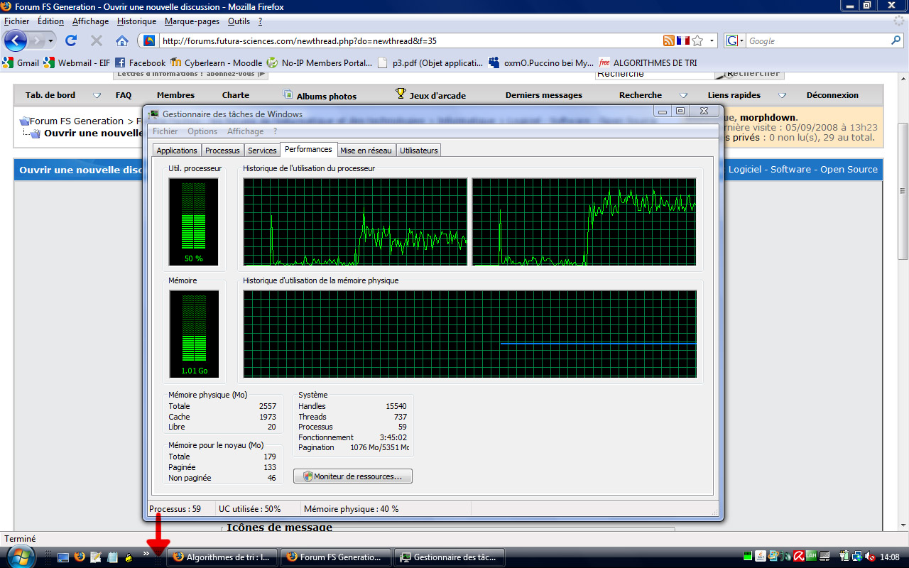Switch to the Mise en réseau tab
This screenshot has width=909, height=568.
[366, 151]
